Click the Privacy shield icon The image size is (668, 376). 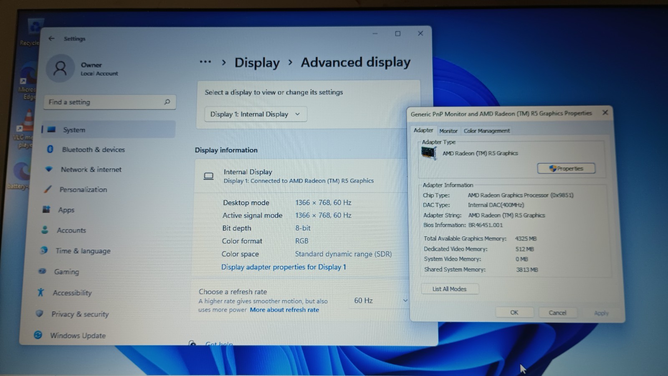click(39, 313)
